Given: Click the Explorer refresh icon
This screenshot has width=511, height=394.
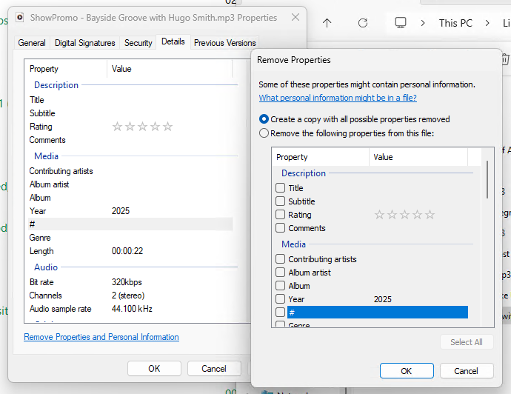Looking at the screenshot, I should click(363, 23).
